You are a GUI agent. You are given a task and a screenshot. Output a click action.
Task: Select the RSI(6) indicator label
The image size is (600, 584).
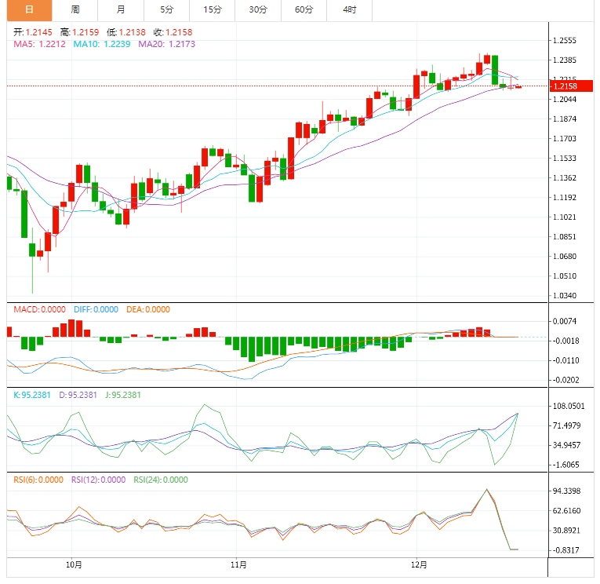click(38, 480)
